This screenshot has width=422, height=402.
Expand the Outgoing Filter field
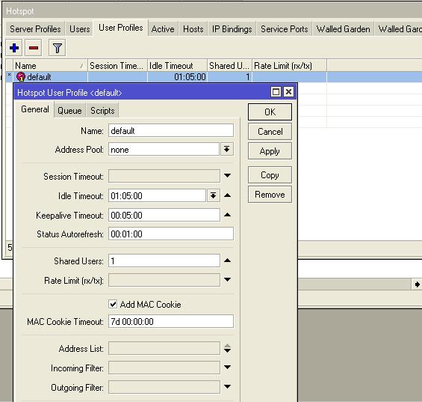(227, 386)
